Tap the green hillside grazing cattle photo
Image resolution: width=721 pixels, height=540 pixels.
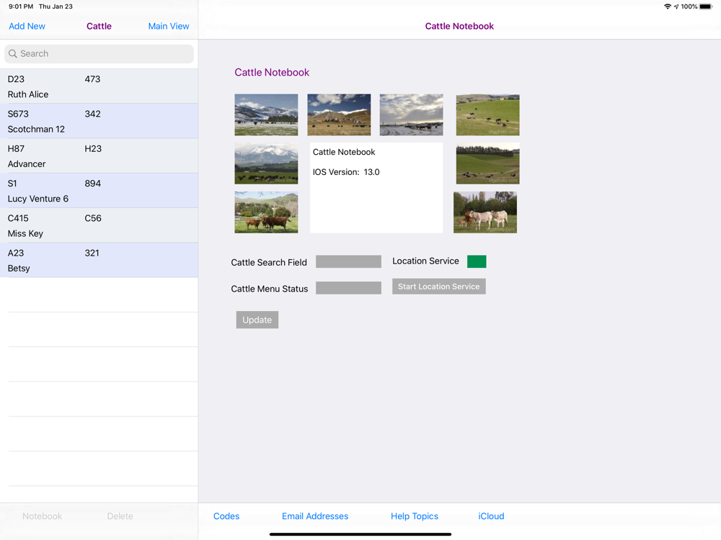coord(488,114)
